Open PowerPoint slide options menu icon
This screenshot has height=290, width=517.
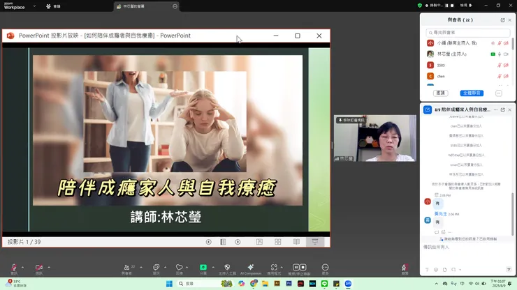pos(224,242)
